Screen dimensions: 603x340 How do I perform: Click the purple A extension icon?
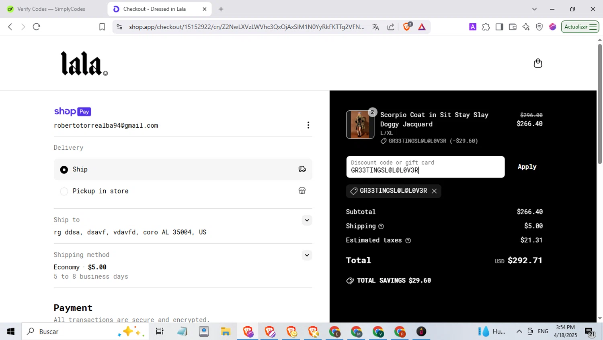click(x=473, y=27)
